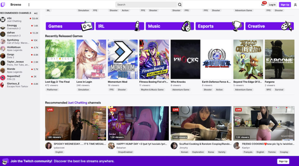Open the Who Knocks title link

coord(178,82)
